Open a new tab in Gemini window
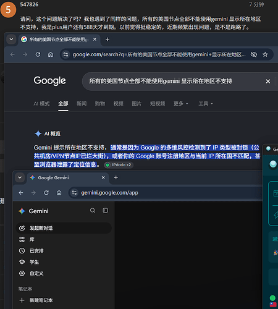Viewport: 278px width, 309px height. [116, 177]
